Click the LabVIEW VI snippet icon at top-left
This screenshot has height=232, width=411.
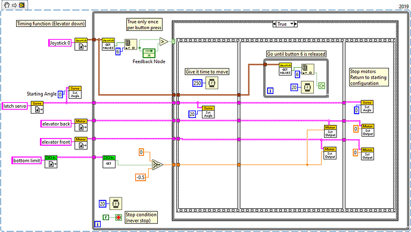click(x=21, y=5)
